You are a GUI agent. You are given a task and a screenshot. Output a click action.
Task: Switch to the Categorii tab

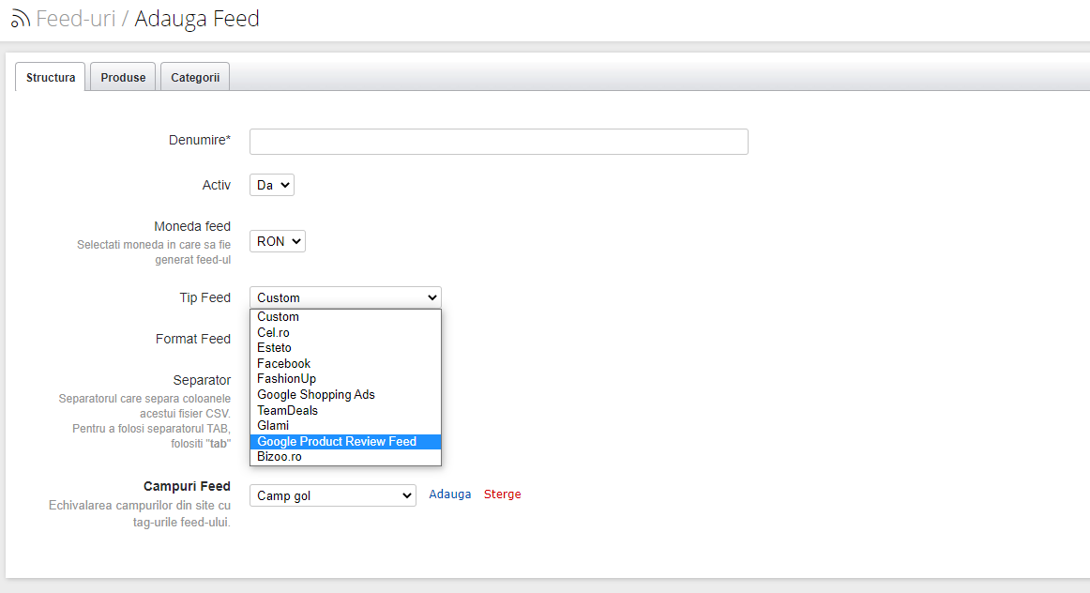(x=195, y=77)
